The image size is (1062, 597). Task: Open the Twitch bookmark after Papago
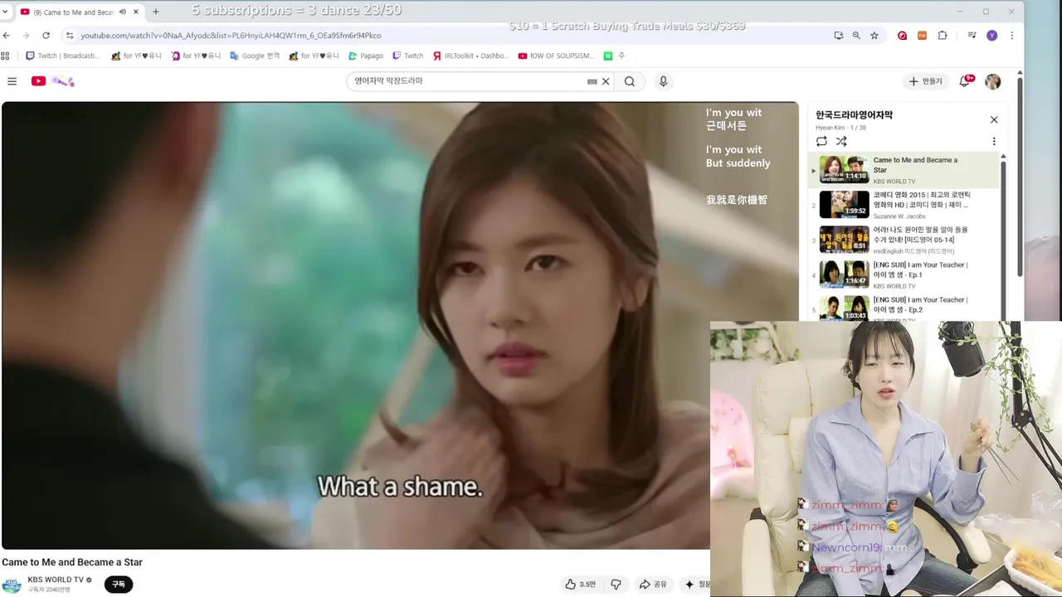coord(407,56)
